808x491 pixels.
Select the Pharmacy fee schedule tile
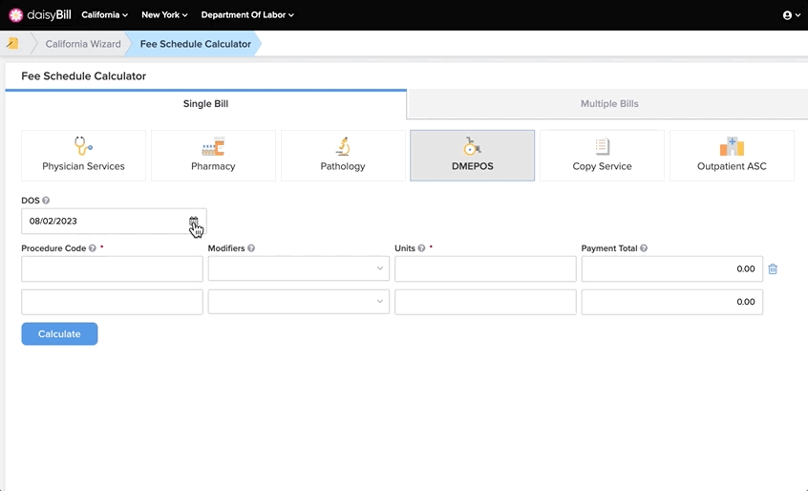(x=213, y=155)
